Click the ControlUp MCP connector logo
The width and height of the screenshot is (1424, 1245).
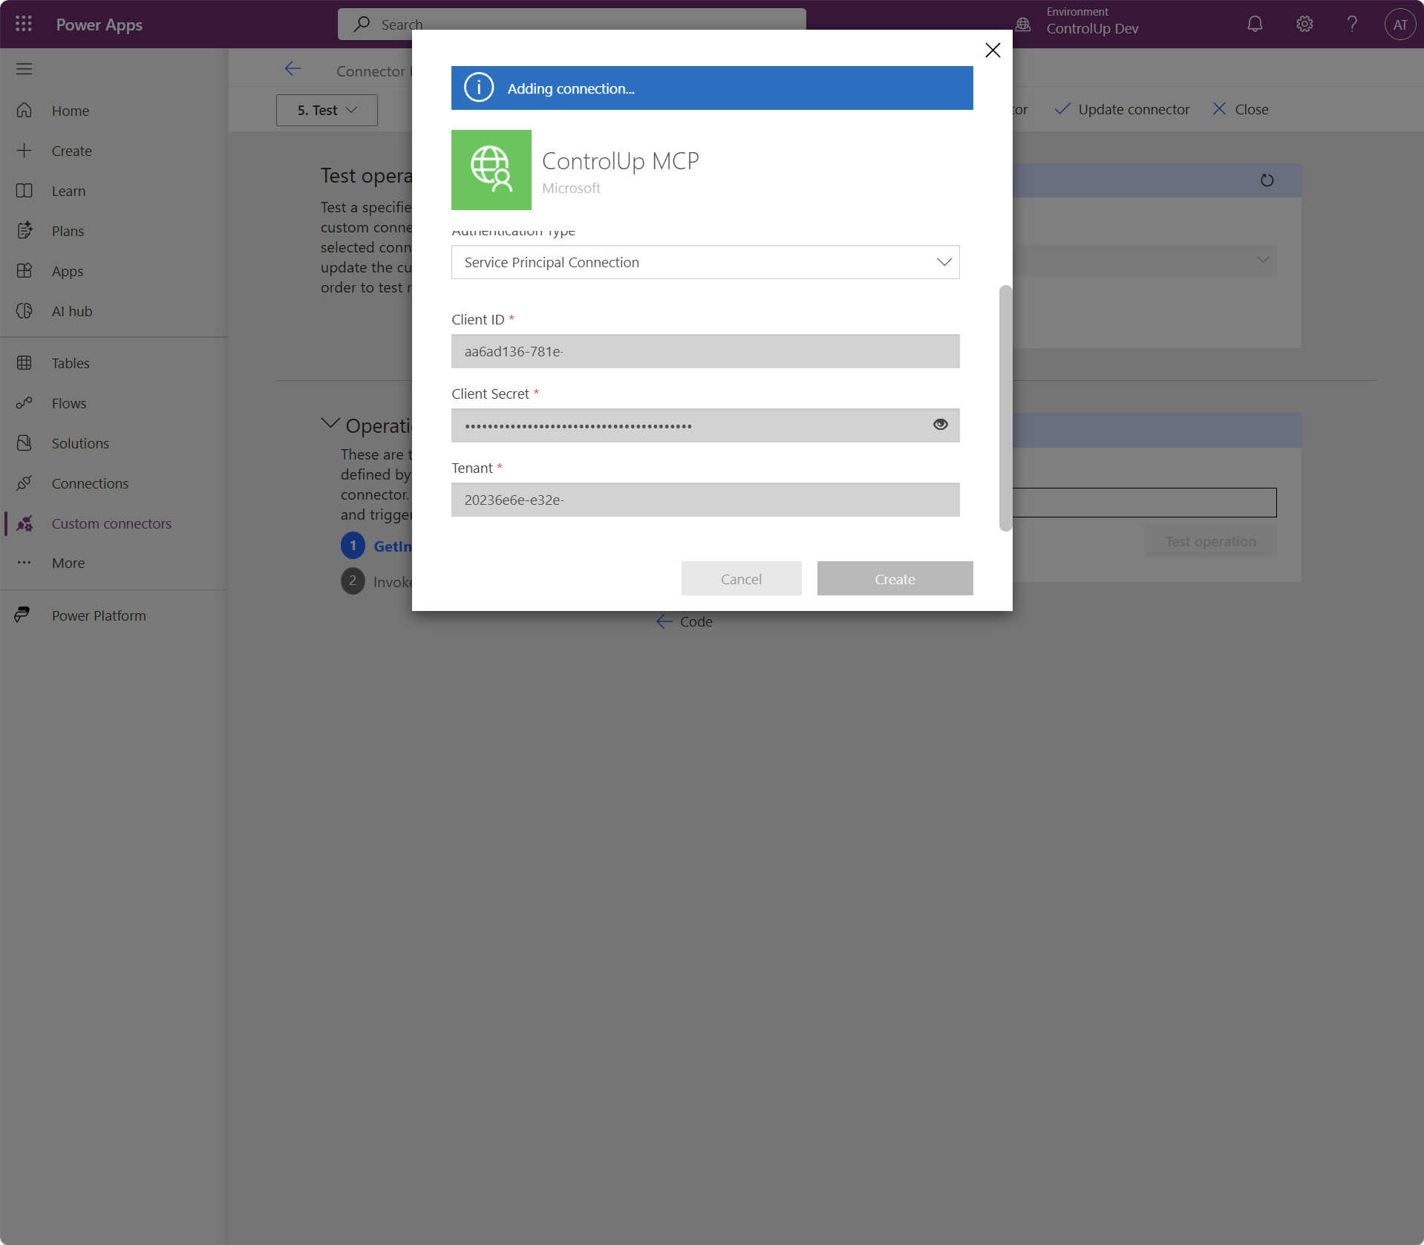point(491,170)
